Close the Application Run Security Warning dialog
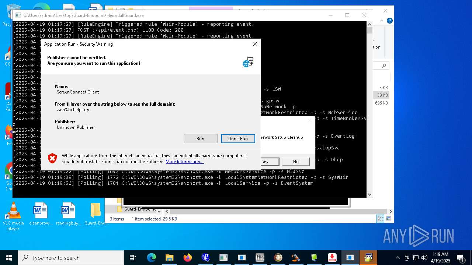The image size is (472, 265). coord(255,44)
